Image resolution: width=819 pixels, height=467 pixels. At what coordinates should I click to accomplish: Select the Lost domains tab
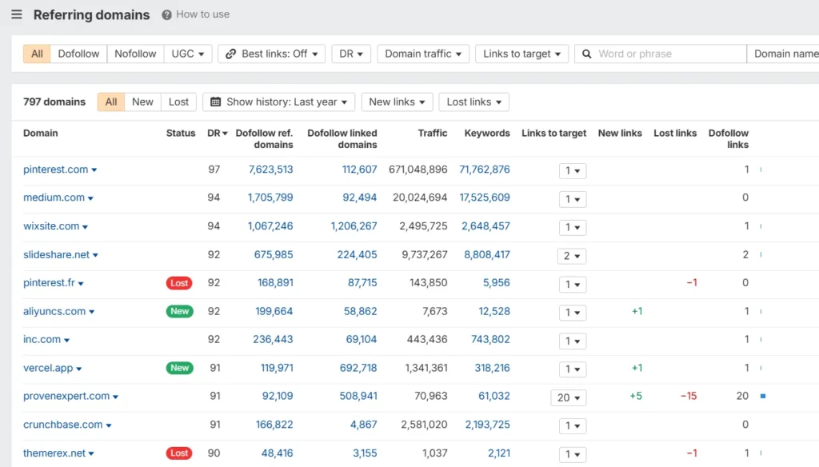178,102
